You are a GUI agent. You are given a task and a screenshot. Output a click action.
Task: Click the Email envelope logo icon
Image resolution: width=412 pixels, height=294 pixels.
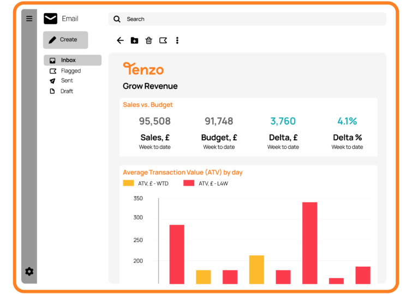point(50,19)
